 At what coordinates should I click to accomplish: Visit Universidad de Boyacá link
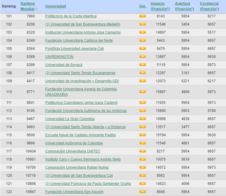64,65
